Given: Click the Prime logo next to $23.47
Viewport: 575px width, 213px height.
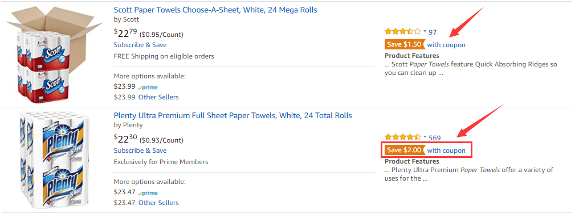Looking at the screenshot, I should click(x=148, y=193).
